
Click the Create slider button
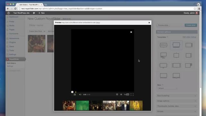coord(191,25)
